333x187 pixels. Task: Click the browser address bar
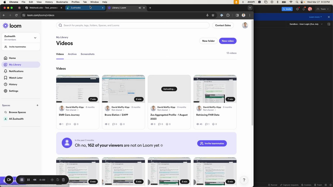pyautogui.click(x=114, y=15)
